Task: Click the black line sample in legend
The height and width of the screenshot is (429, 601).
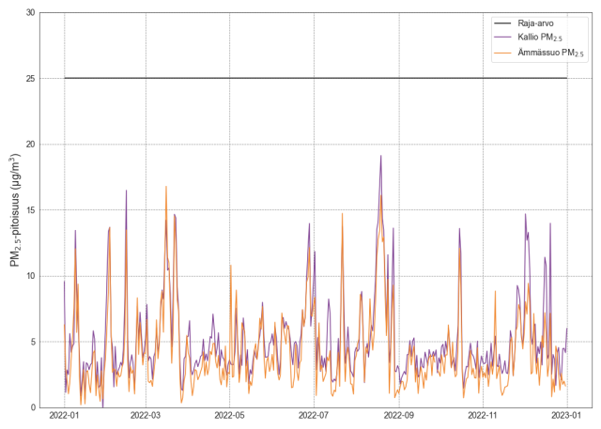Action: point(505,23)
